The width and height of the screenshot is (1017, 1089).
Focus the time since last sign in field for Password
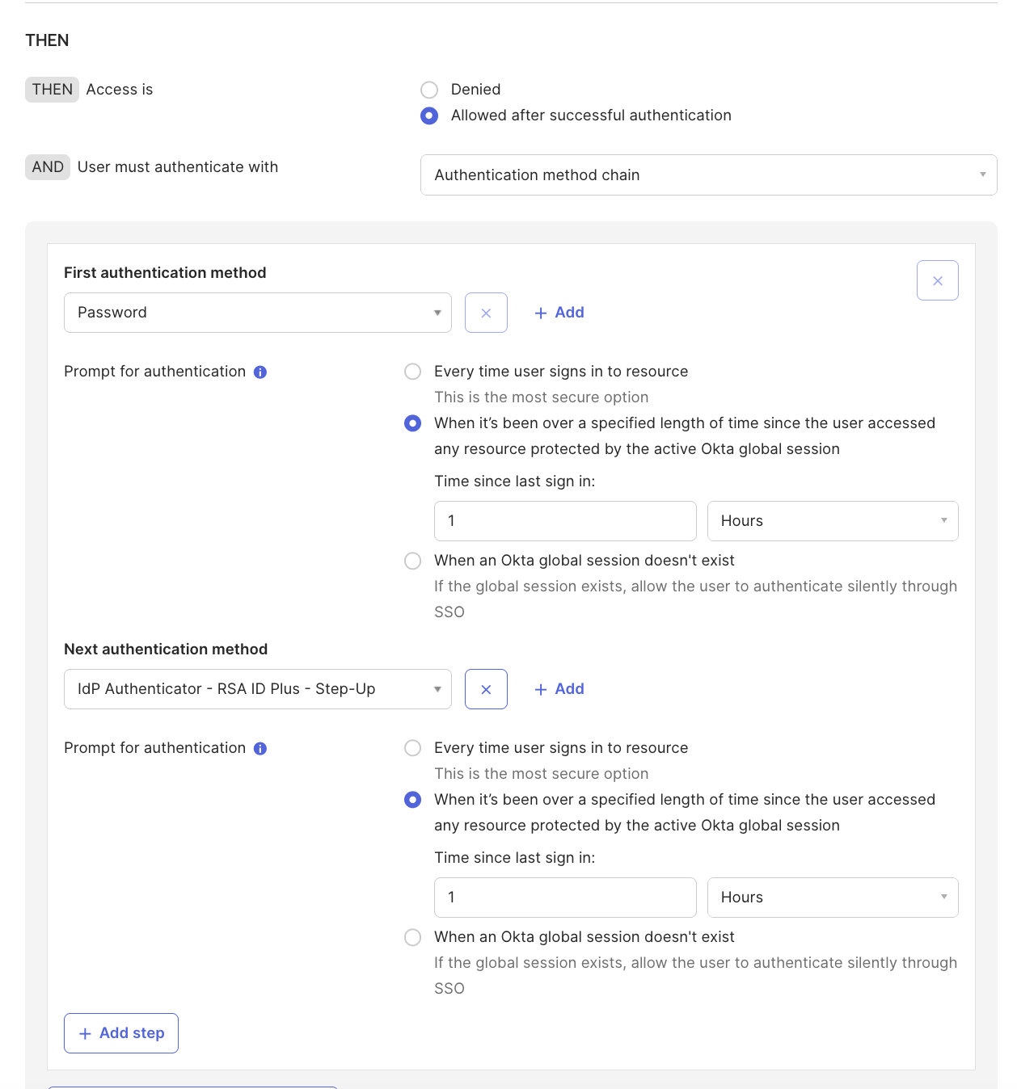pyautogui.click(x=565, y=521)
